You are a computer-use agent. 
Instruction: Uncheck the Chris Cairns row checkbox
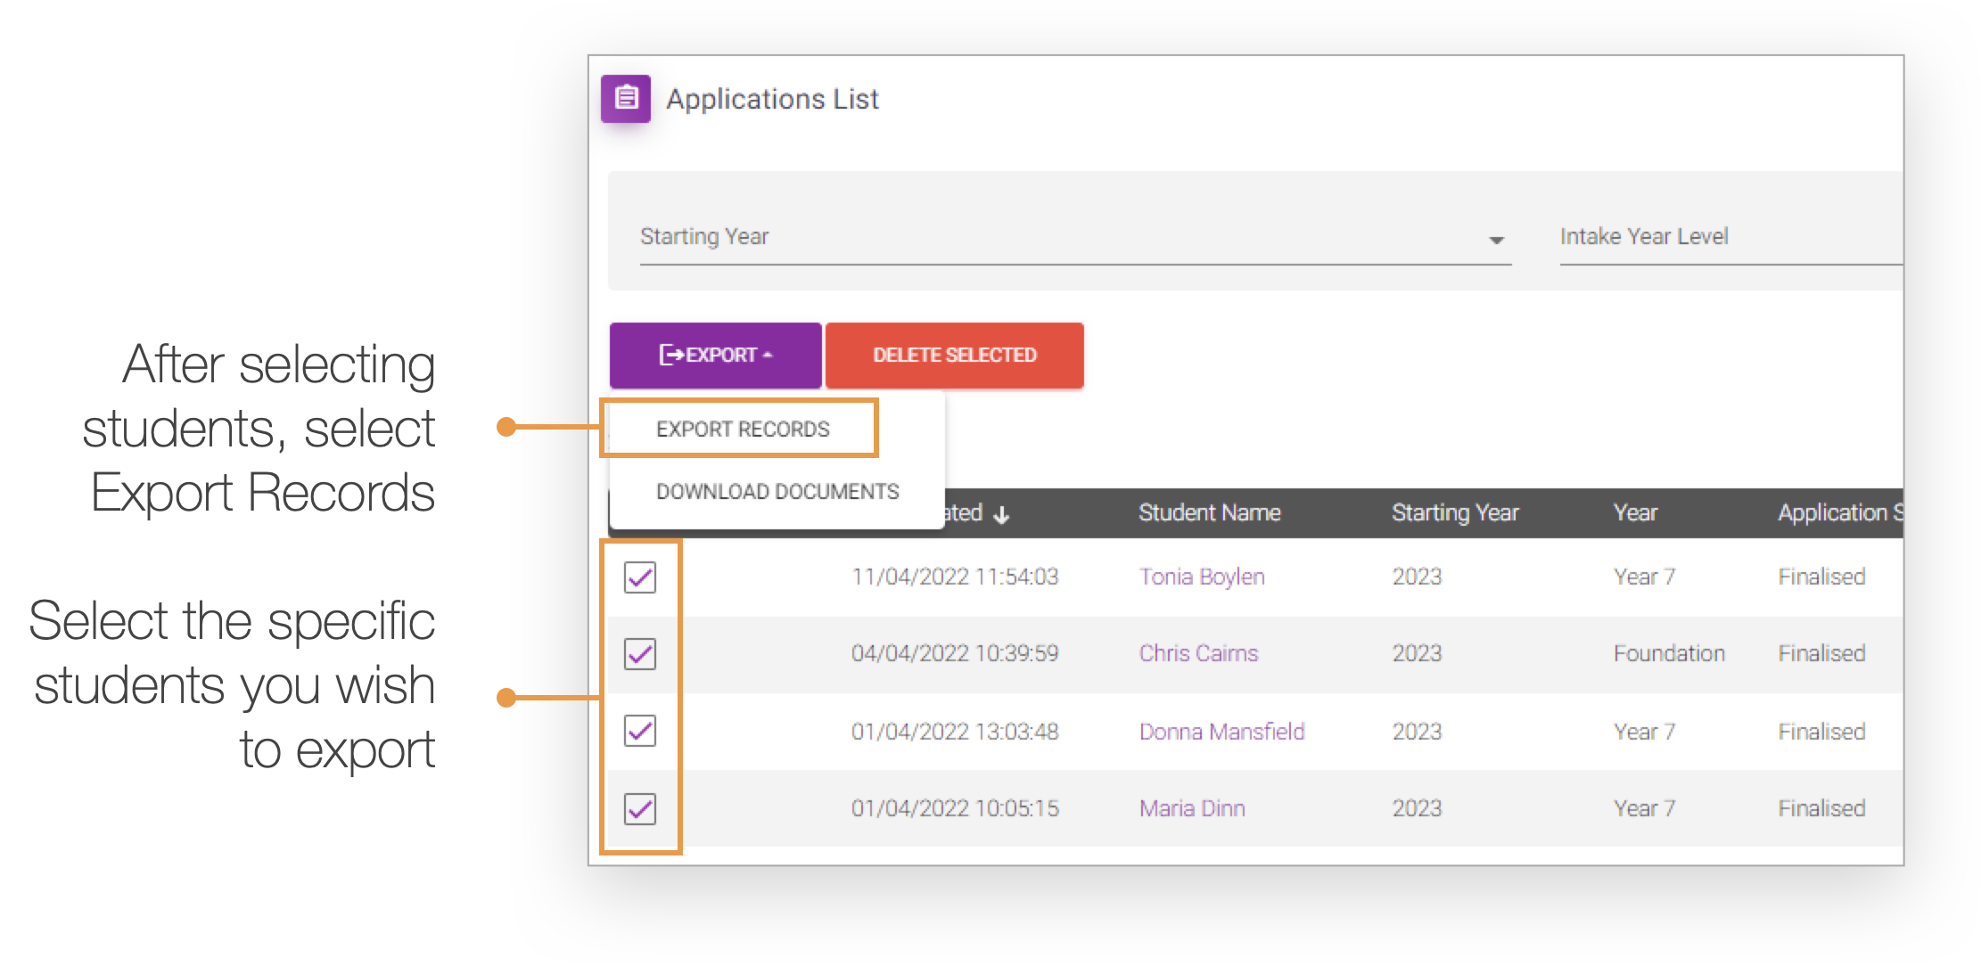(640, 654)
